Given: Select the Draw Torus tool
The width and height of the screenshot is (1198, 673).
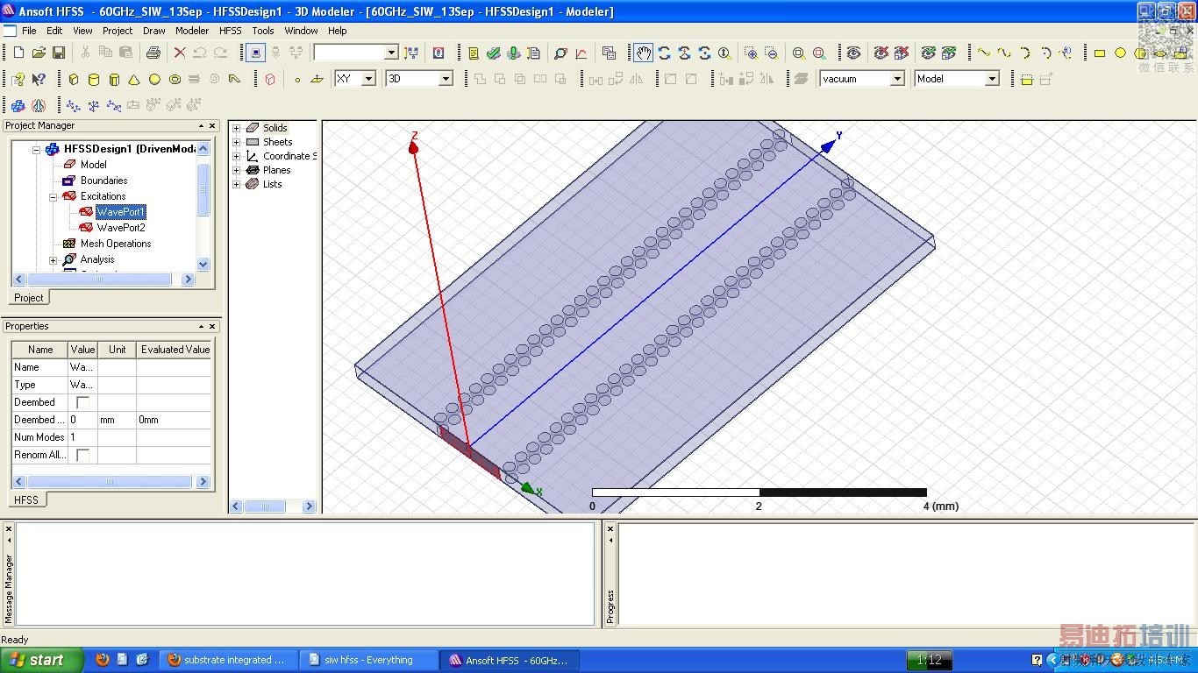Looking at the screenshot, I should click(x=175, y=79).
